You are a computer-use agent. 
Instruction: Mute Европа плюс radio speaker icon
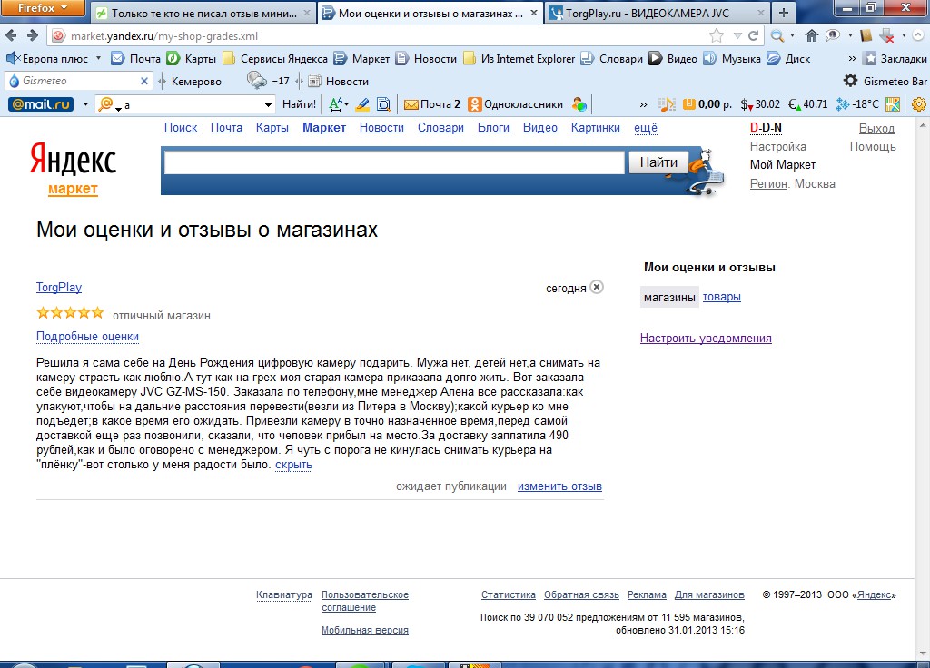(x=13, y=58)
